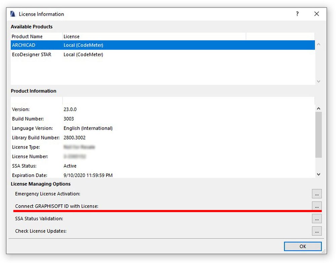The height and width of the screenshot is (264, 336).
Task: Click the expiration date 9/10/2020 value
Action: coord(88,175)
